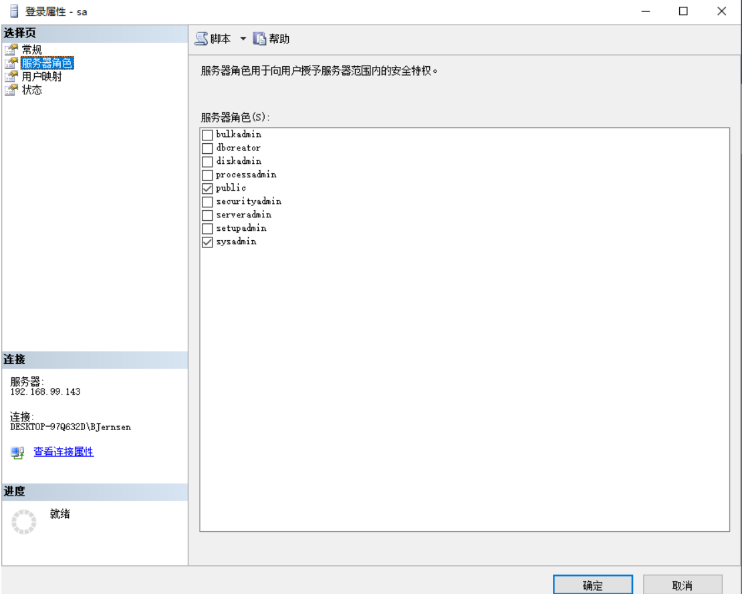The image size is (742, 594).
Task: Confirm with the 确定 button
Action: coord(592,585)
